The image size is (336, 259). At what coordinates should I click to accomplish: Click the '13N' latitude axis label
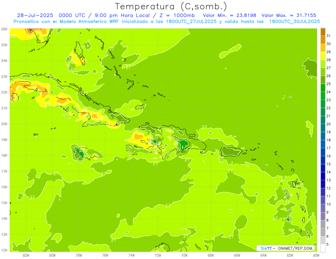point(4,234)
